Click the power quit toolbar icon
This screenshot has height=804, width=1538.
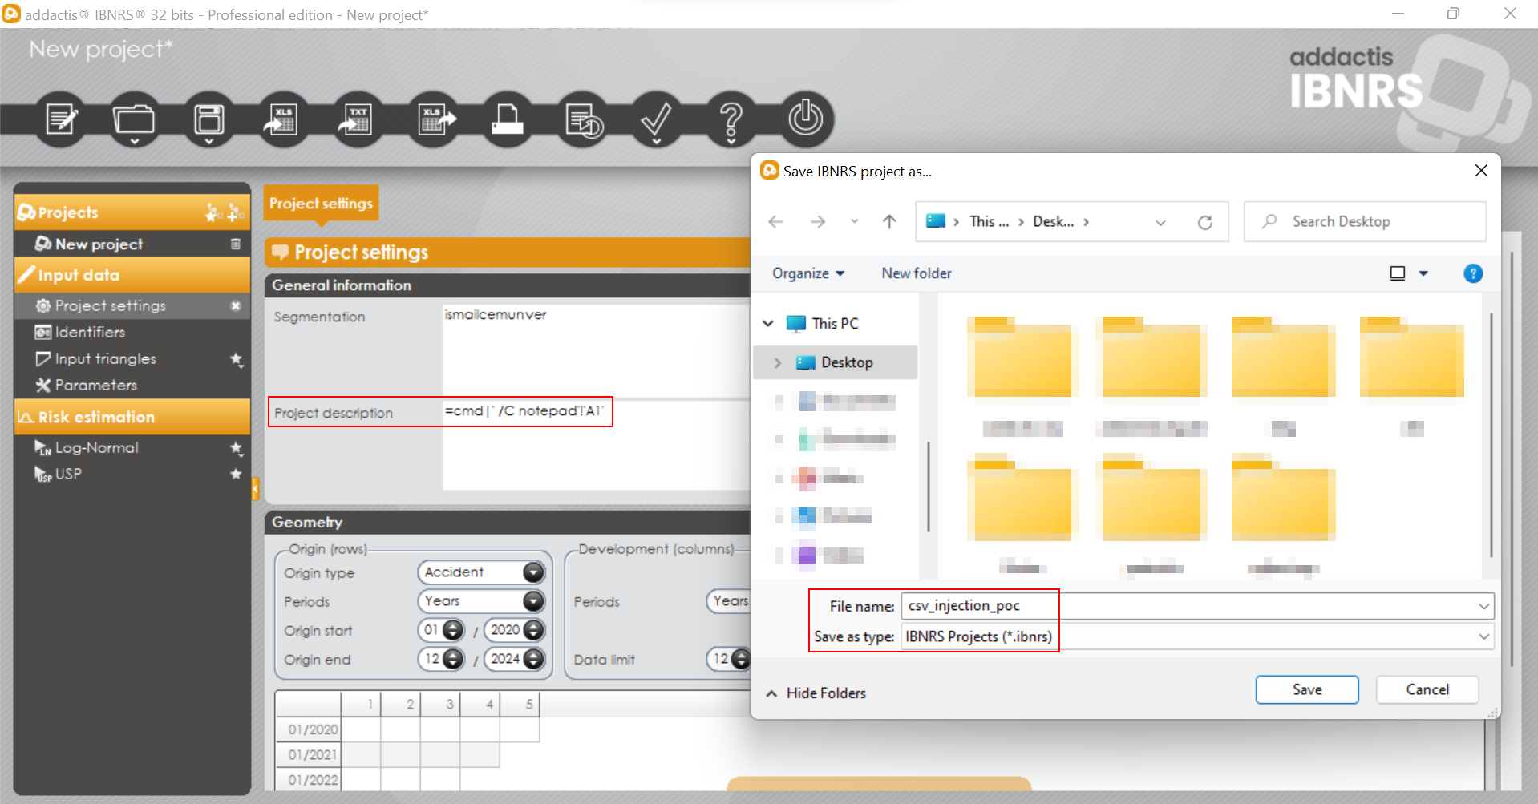pyautogui.click(x=806, y=119)
